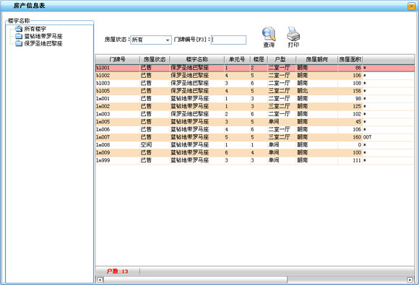Viewport: 419px width, 285px height.
Task: Click the house icon beside 所有楼宇
Action: tap(19, 29)
